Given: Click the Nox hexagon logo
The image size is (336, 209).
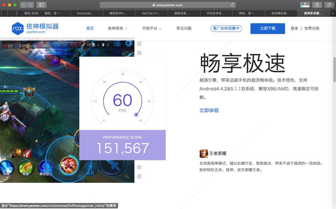Looking at the screenshot, I should click(18, 28).
